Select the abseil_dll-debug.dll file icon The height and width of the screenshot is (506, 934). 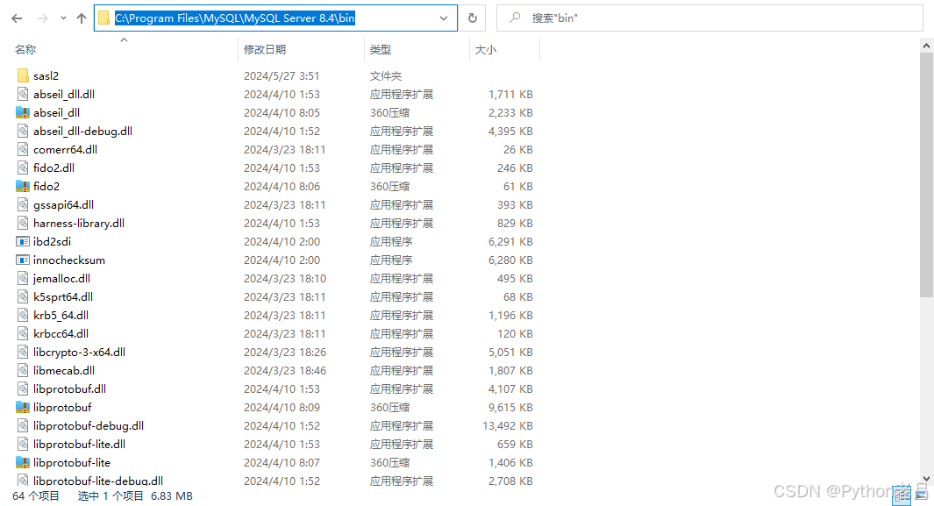coord(23,131)
